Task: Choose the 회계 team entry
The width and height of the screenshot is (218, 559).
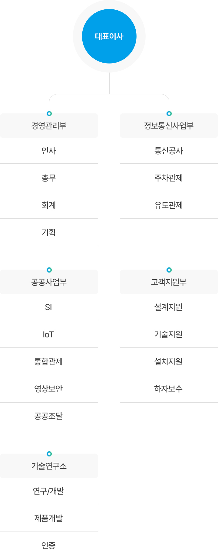Action: coord(49,205)
